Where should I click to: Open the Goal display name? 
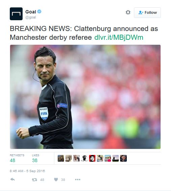(x=31, y=12)
